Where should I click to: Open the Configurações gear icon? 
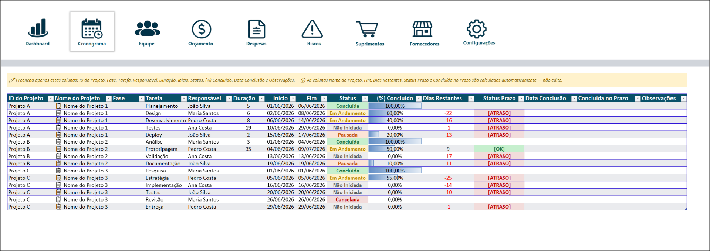click(x=477, y=29)
